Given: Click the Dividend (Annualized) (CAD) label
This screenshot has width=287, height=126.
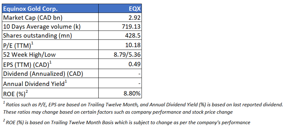Looking at the screenshot, I should pos(43,74).
